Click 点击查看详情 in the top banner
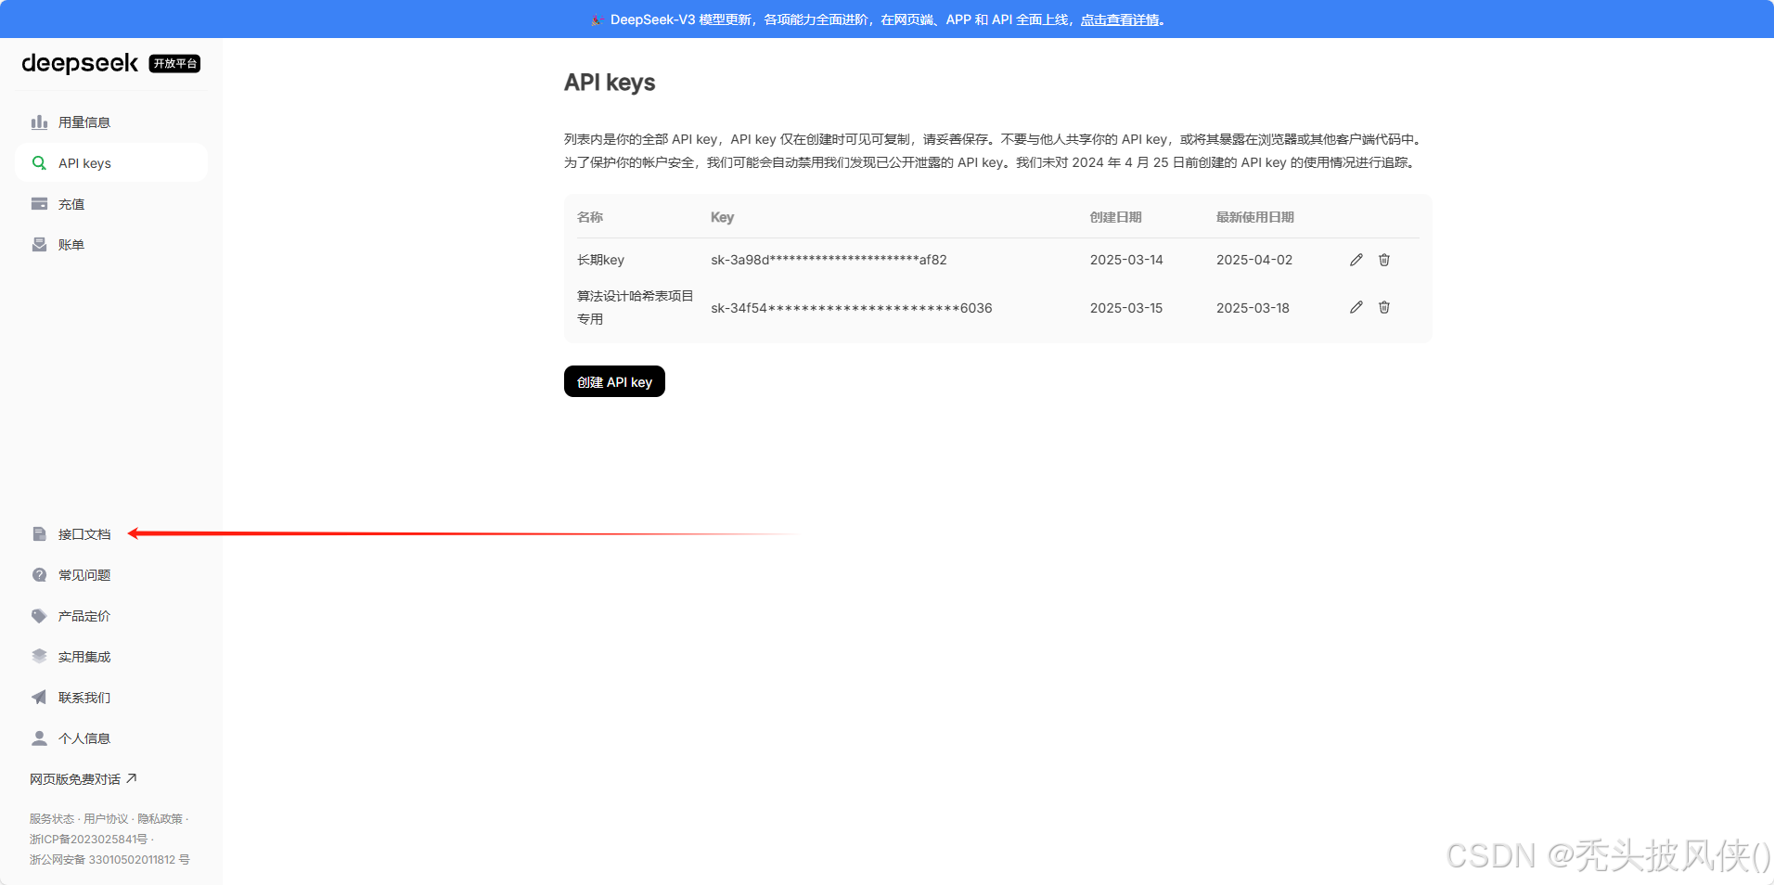Screen dimensions: 1774x885 click(1120, 19)
